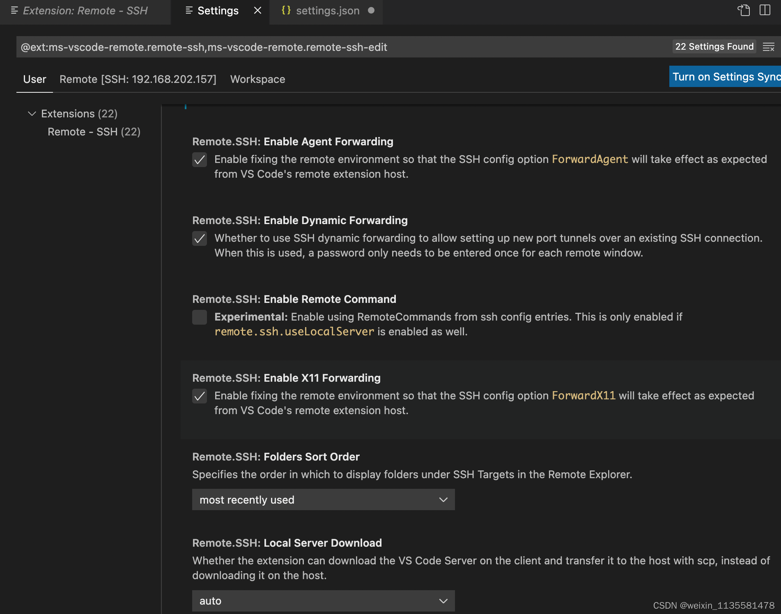The image size is (781, 614).
Task: Click Enable Remote Command setting title
Action: pyautogui.click(x=294, y=299)
